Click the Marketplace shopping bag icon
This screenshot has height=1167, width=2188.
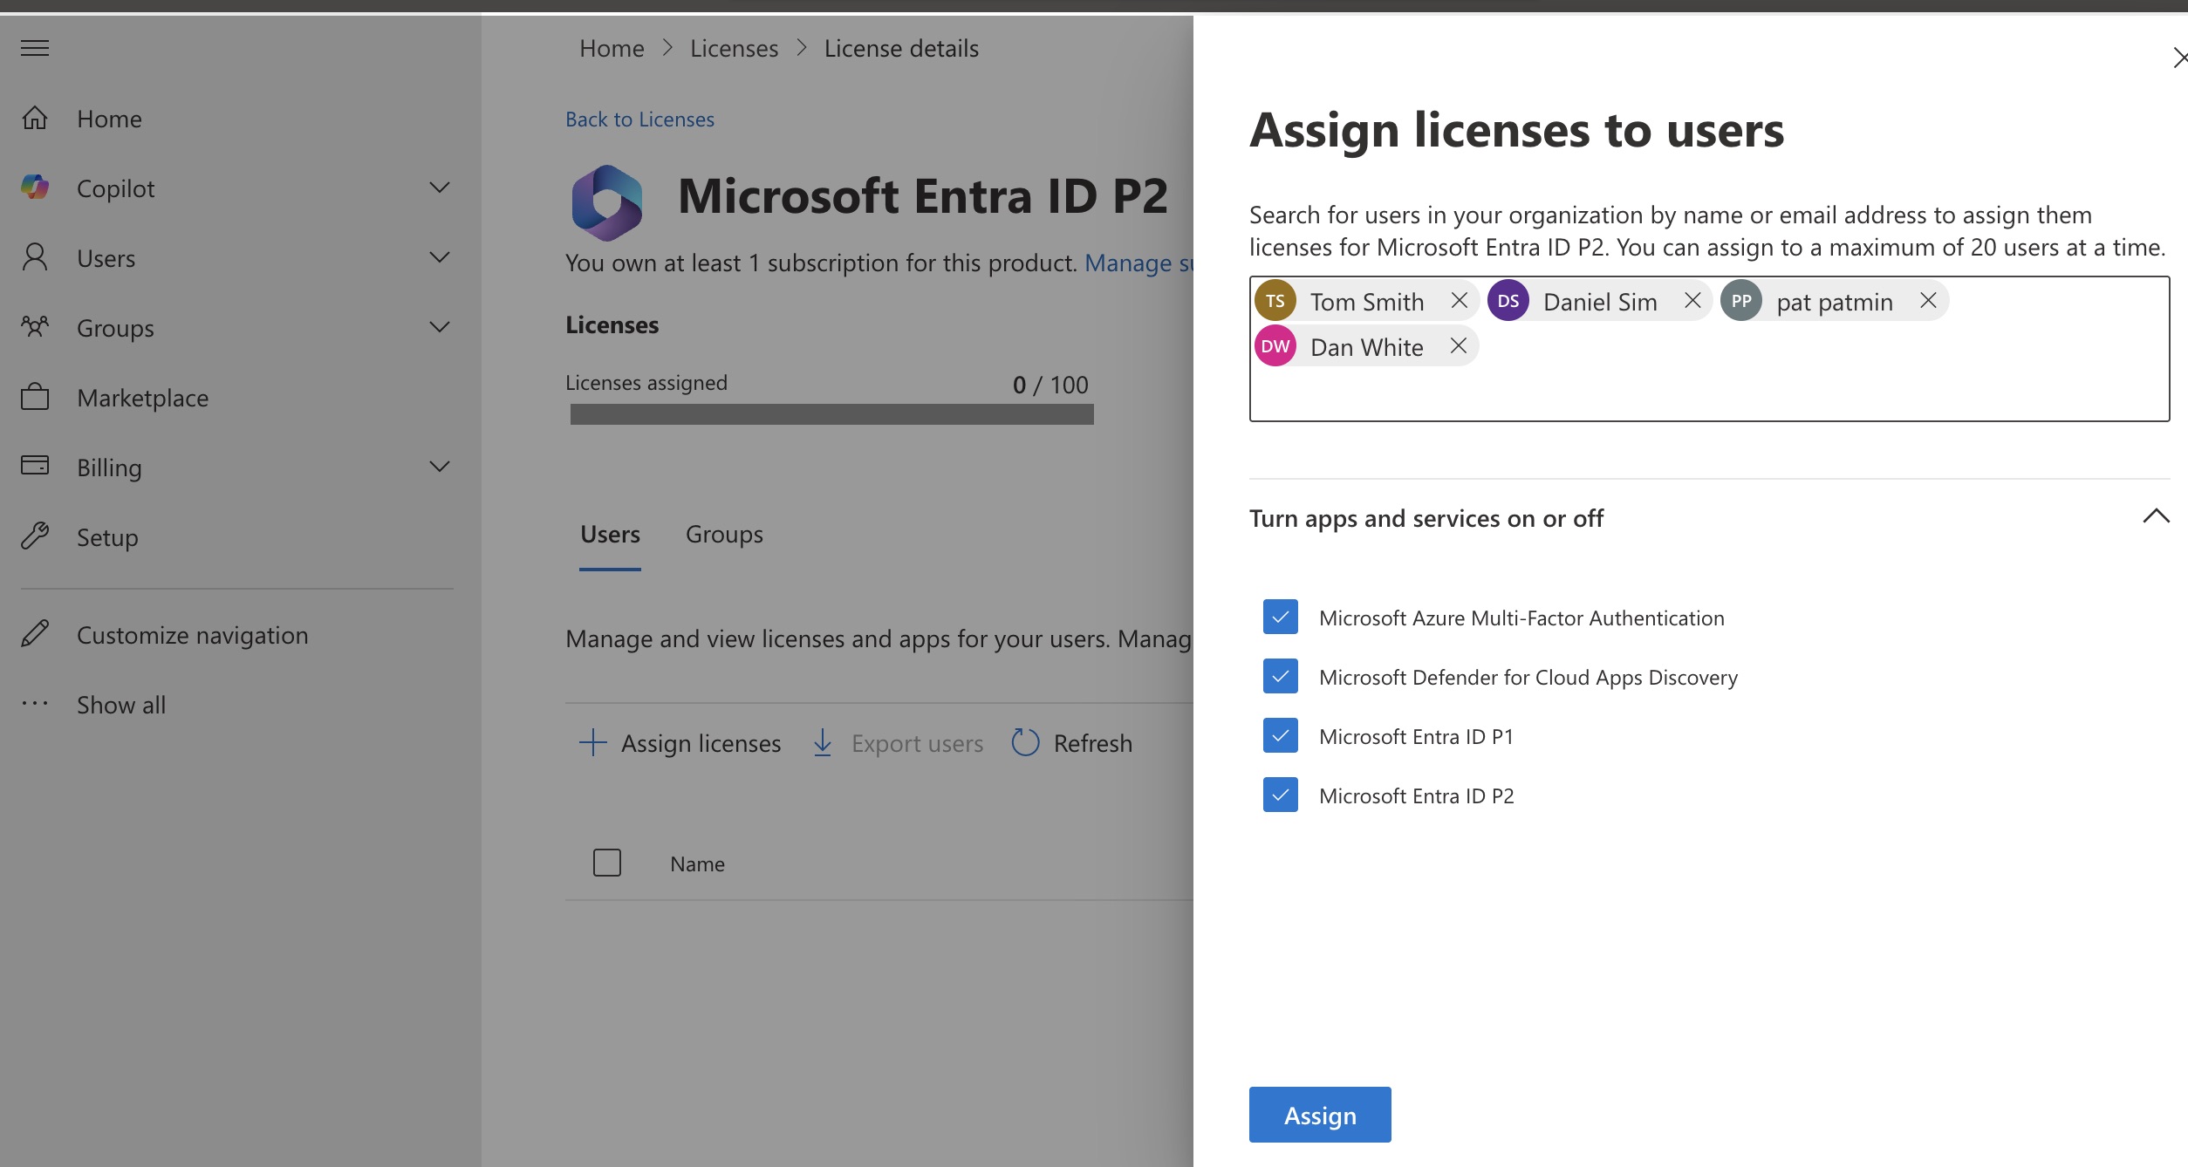[35, 397]
